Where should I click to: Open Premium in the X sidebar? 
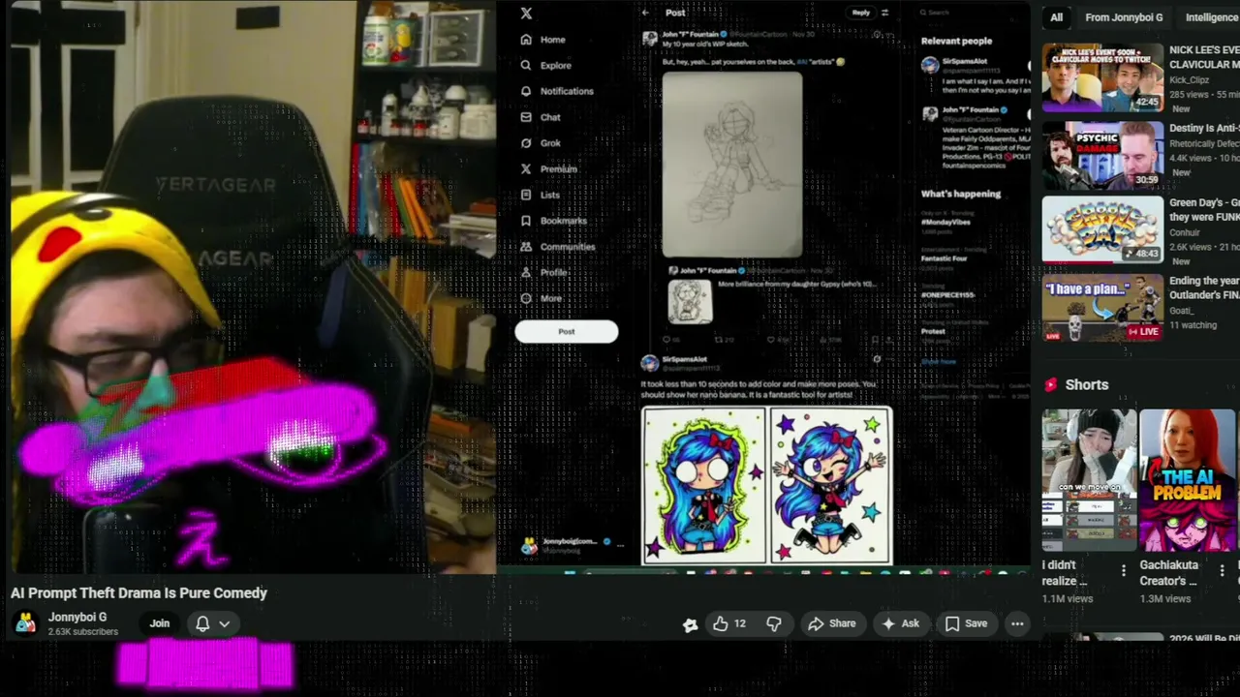click(x=548, y=168)
